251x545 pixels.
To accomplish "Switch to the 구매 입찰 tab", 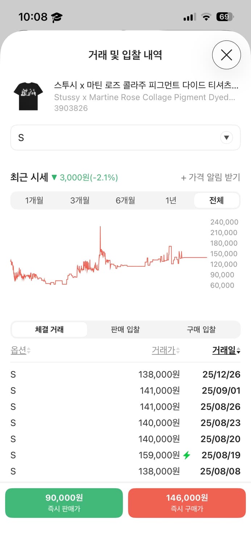I will [201, 329].
